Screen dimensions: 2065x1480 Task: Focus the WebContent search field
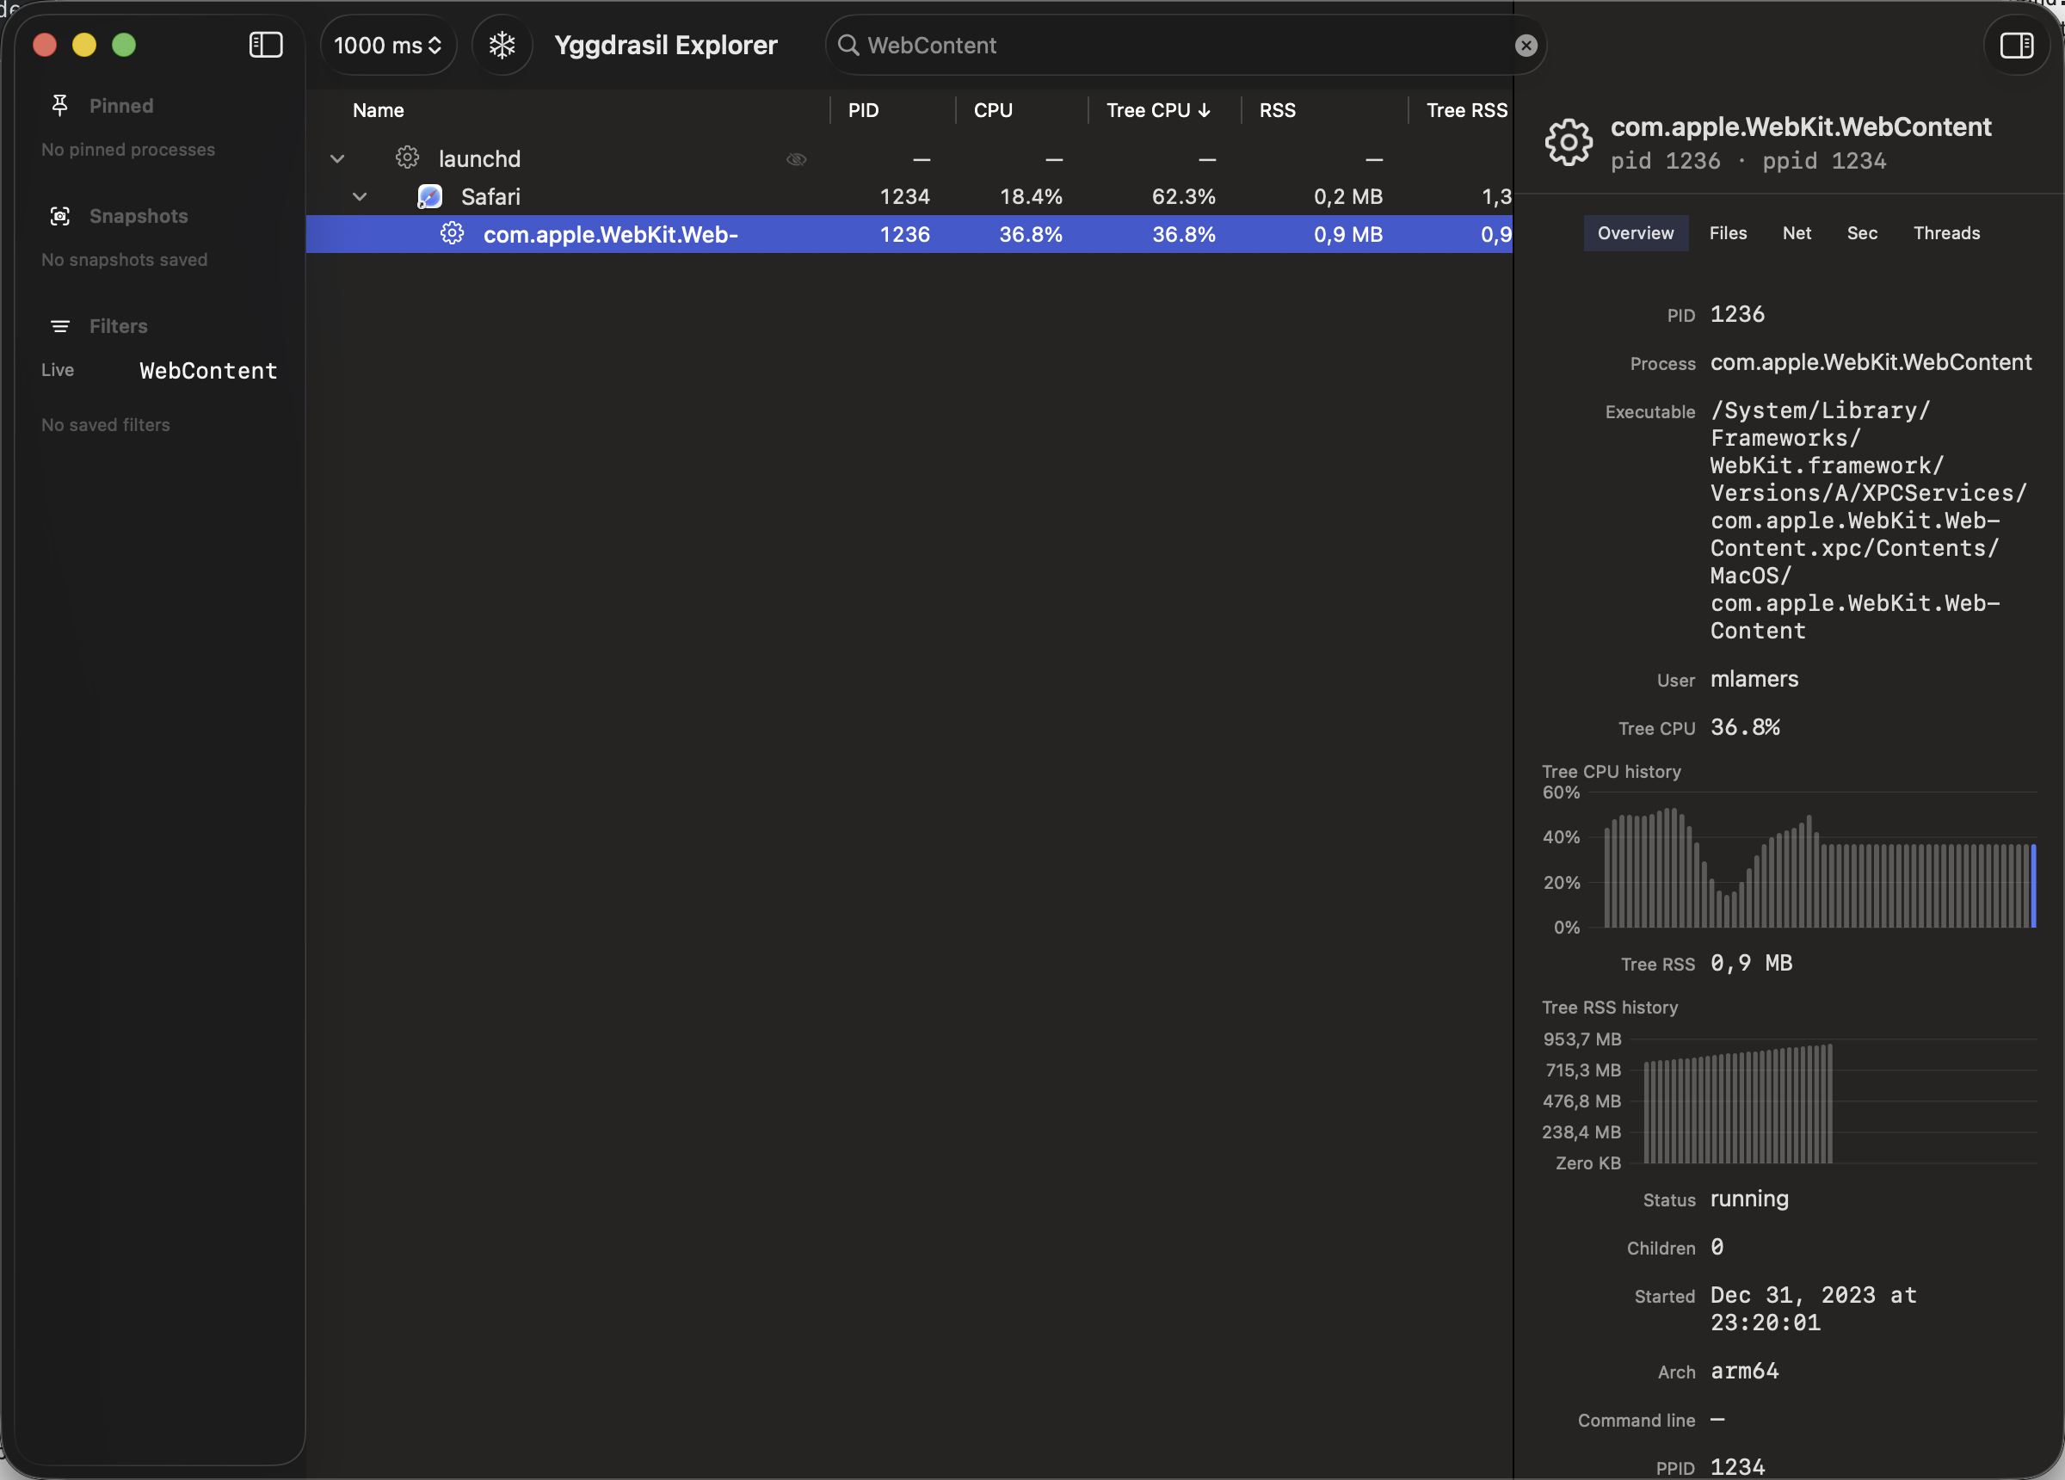pyautogui.click(x=1184, y=45)
